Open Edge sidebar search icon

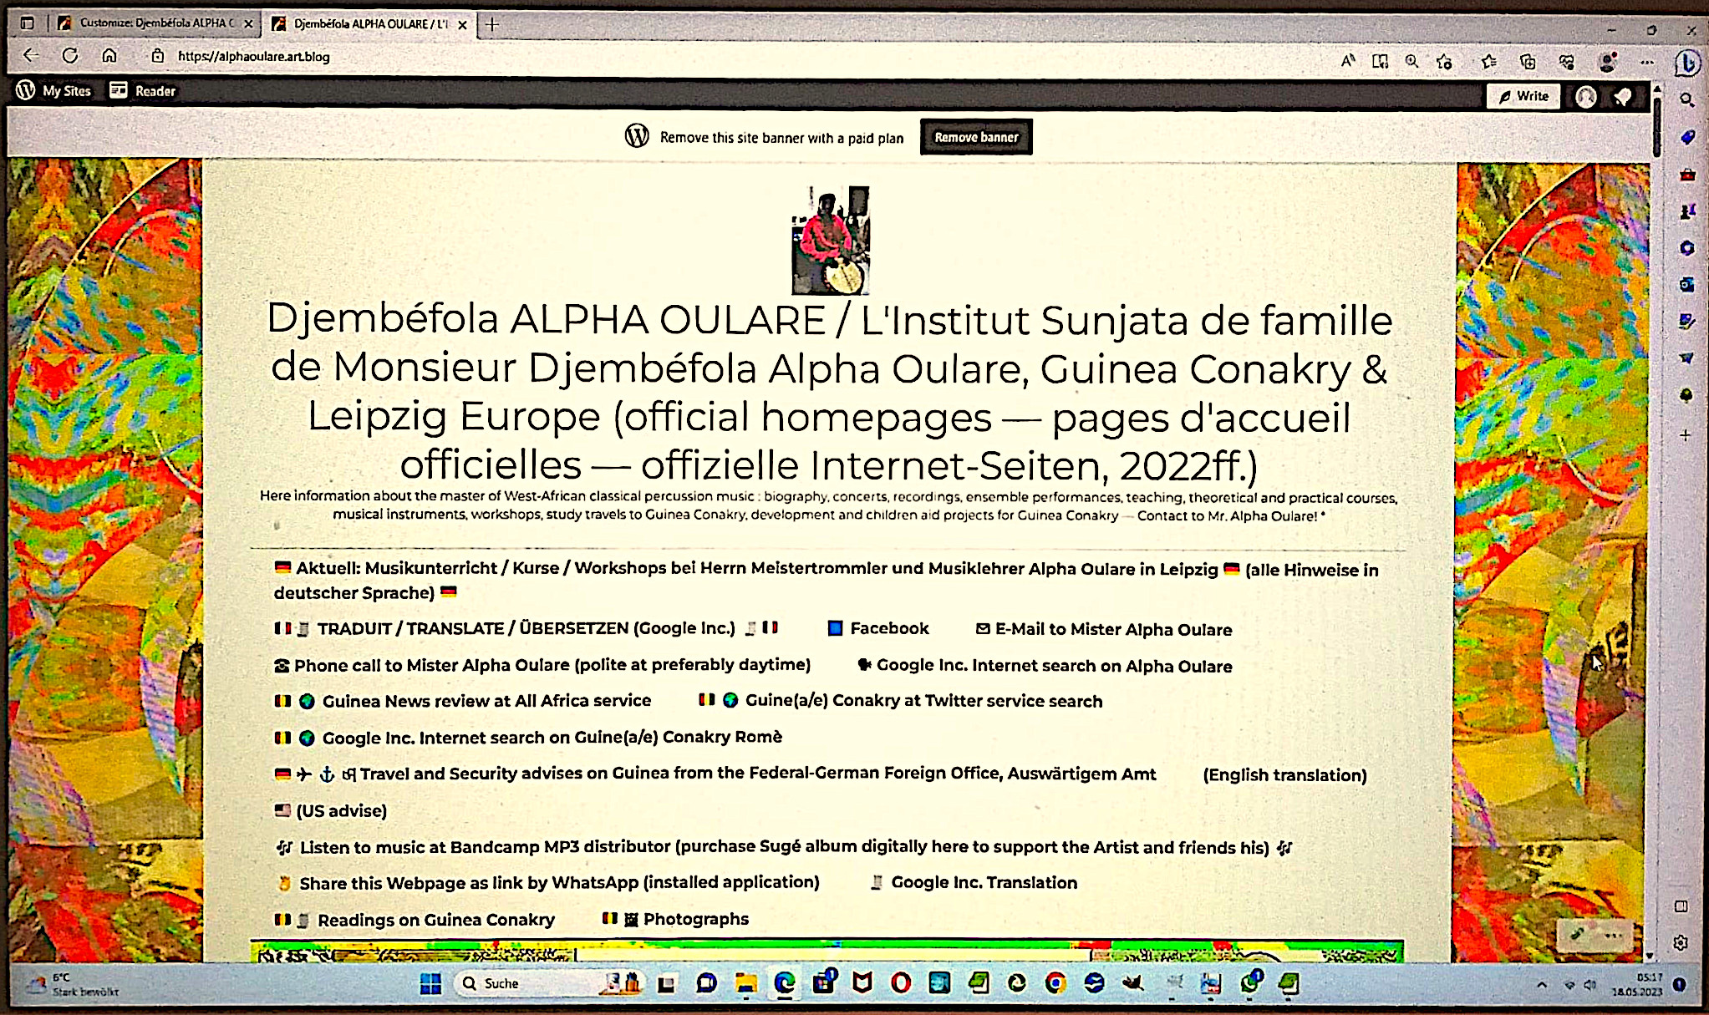tap(1687, 100)
